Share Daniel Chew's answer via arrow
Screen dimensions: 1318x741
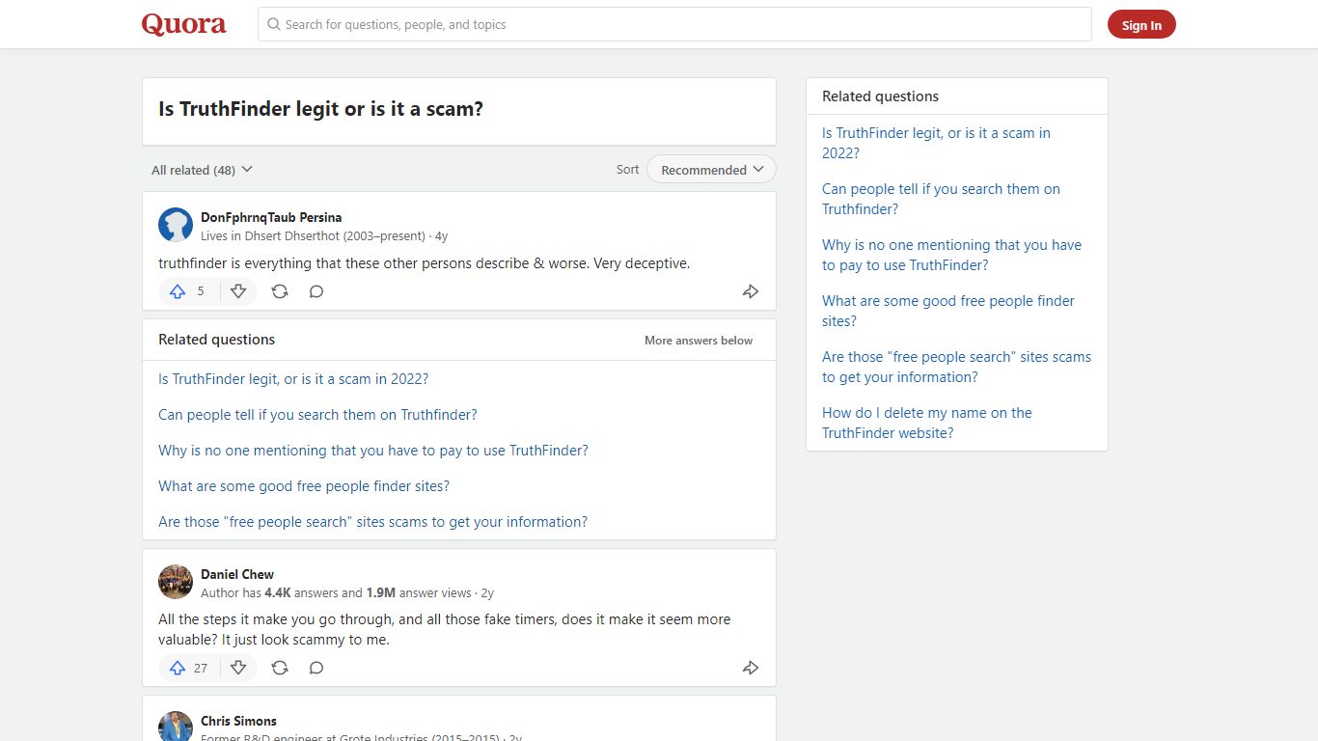tap(751, 668)
